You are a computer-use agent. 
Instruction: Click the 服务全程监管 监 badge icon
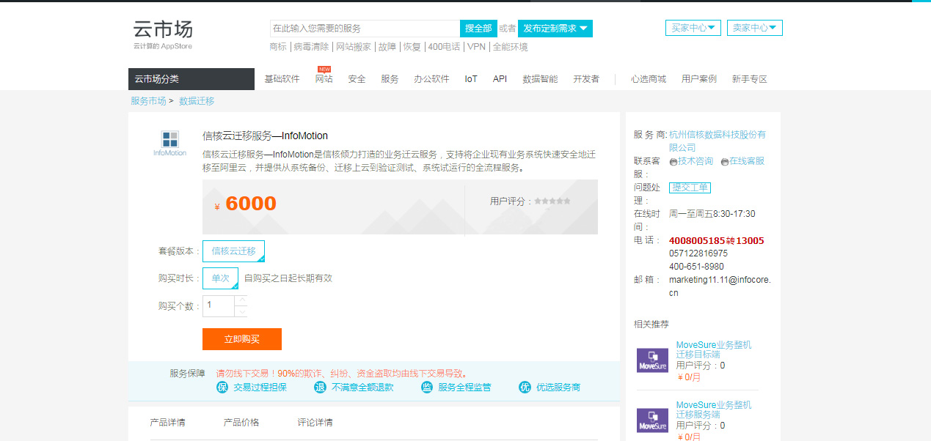(427, 387)
